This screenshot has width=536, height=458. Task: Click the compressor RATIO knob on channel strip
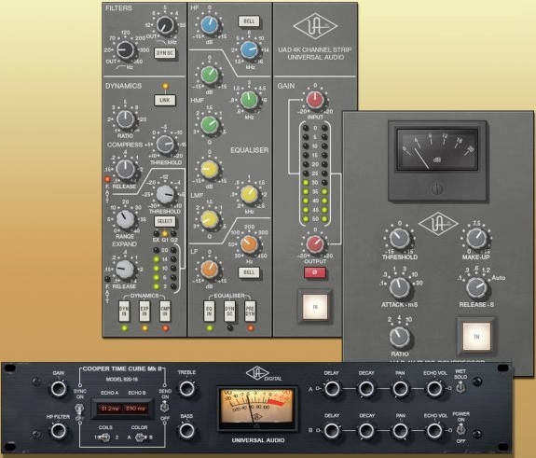[x=126, y=119]
